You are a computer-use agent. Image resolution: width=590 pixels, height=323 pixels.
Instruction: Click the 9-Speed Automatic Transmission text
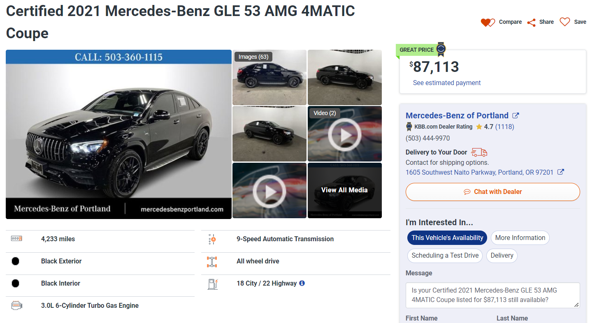[x=285, y=239]
